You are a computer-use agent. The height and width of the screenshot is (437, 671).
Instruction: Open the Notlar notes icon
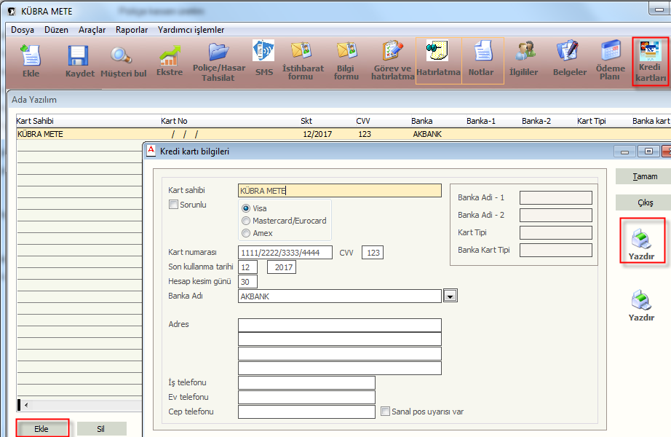(x=482, y=60)
